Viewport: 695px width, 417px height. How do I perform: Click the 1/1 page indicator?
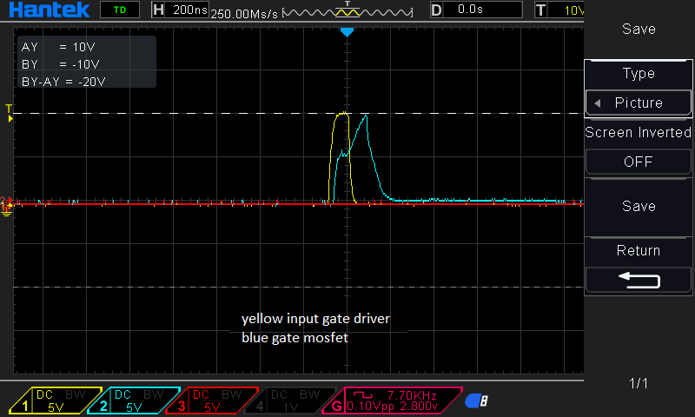click(x=639, y=383)
